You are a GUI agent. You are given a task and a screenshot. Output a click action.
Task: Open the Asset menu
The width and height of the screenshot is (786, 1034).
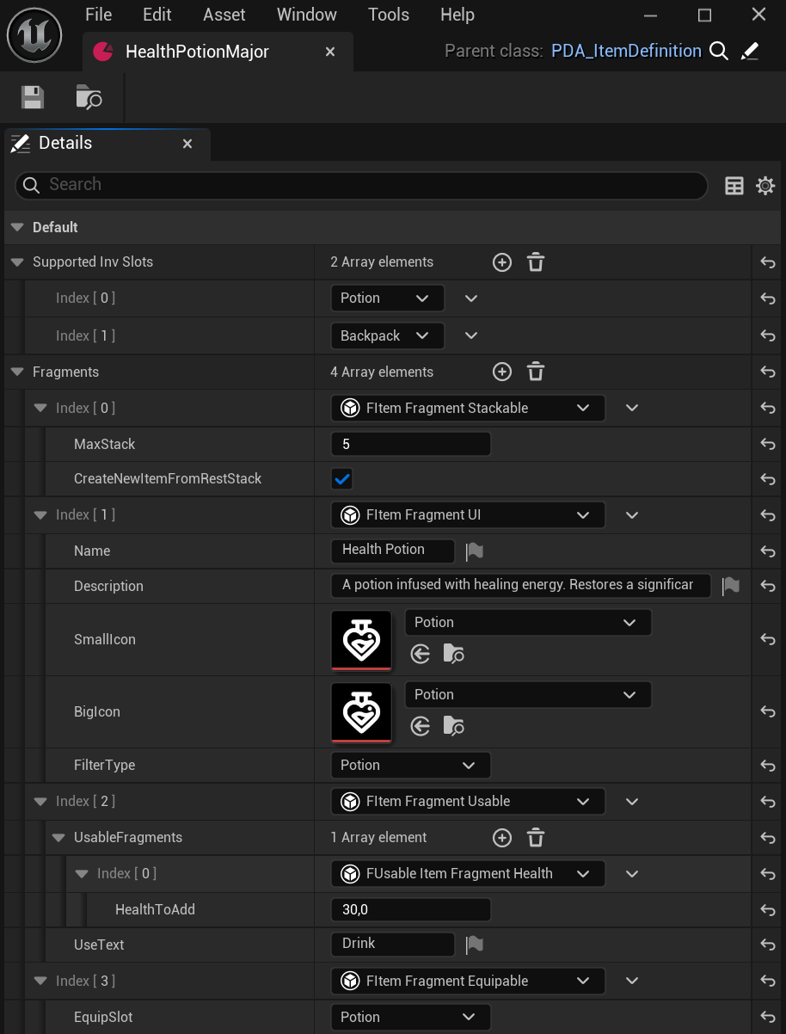224,15
